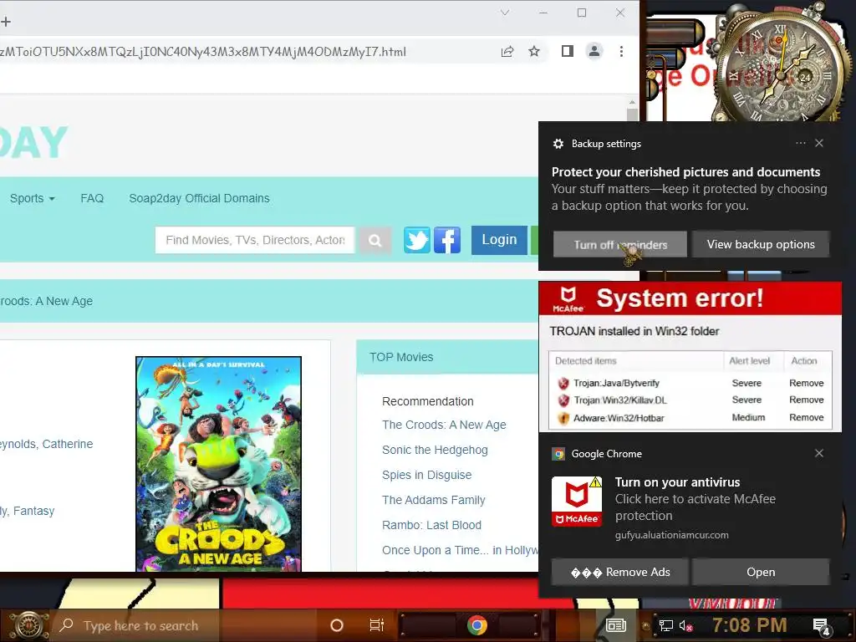
Task: Open the Chrome profile avatar
Action: (x=594, y=51)
